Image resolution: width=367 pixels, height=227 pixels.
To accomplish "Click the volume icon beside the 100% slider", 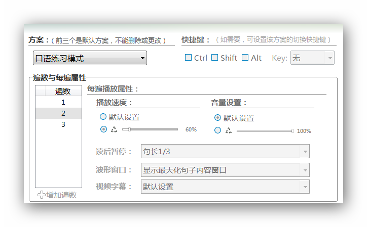I will coord(229,130).
